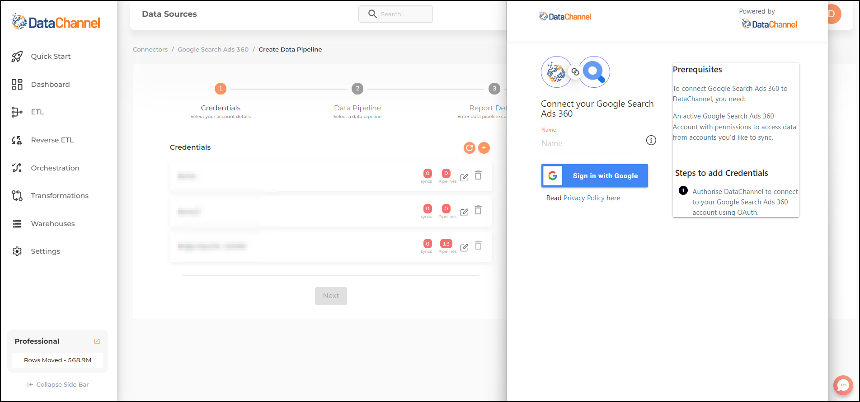Screen dimensions: 860x402
Task: Click the 'Prerequisites' heading
Action: 697,70
